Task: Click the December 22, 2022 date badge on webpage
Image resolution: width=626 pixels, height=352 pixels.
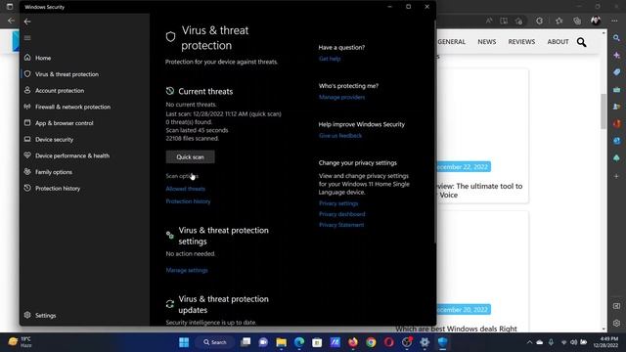Action: pos(463,167)
